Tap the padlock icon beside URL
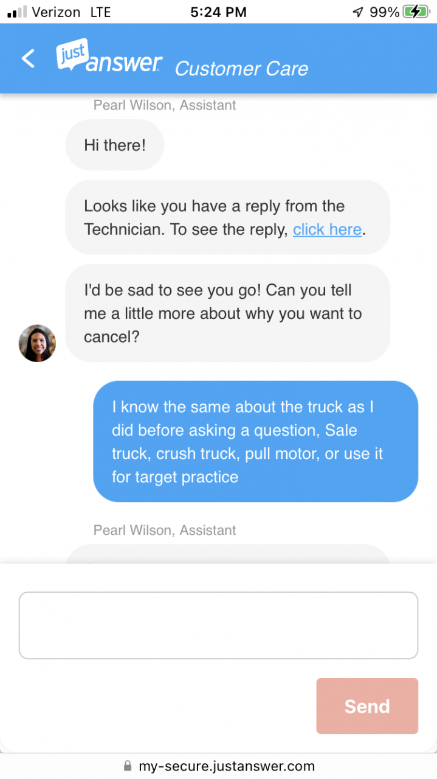Image resolution: width=437 pixels, height=779 pixels. tap(128, 766)
